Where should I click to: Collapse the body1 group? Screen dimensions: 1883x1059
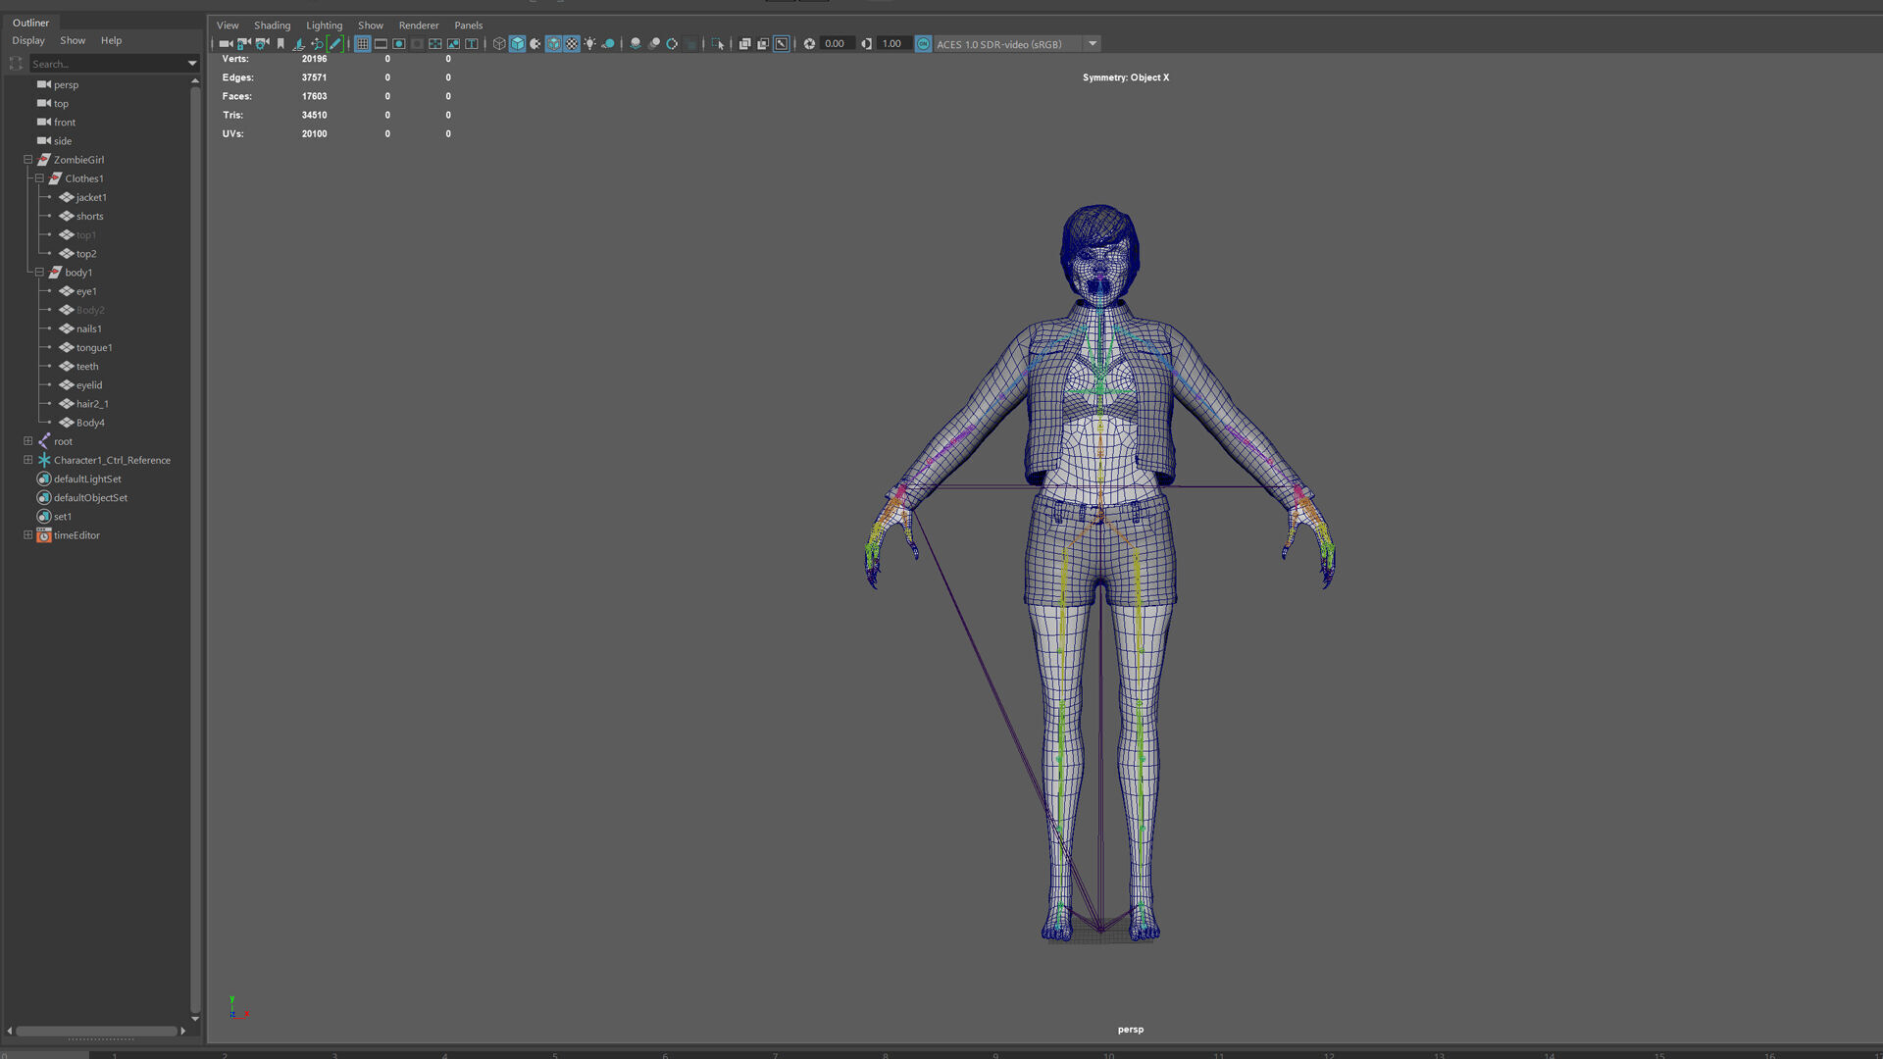coord(39,273)
